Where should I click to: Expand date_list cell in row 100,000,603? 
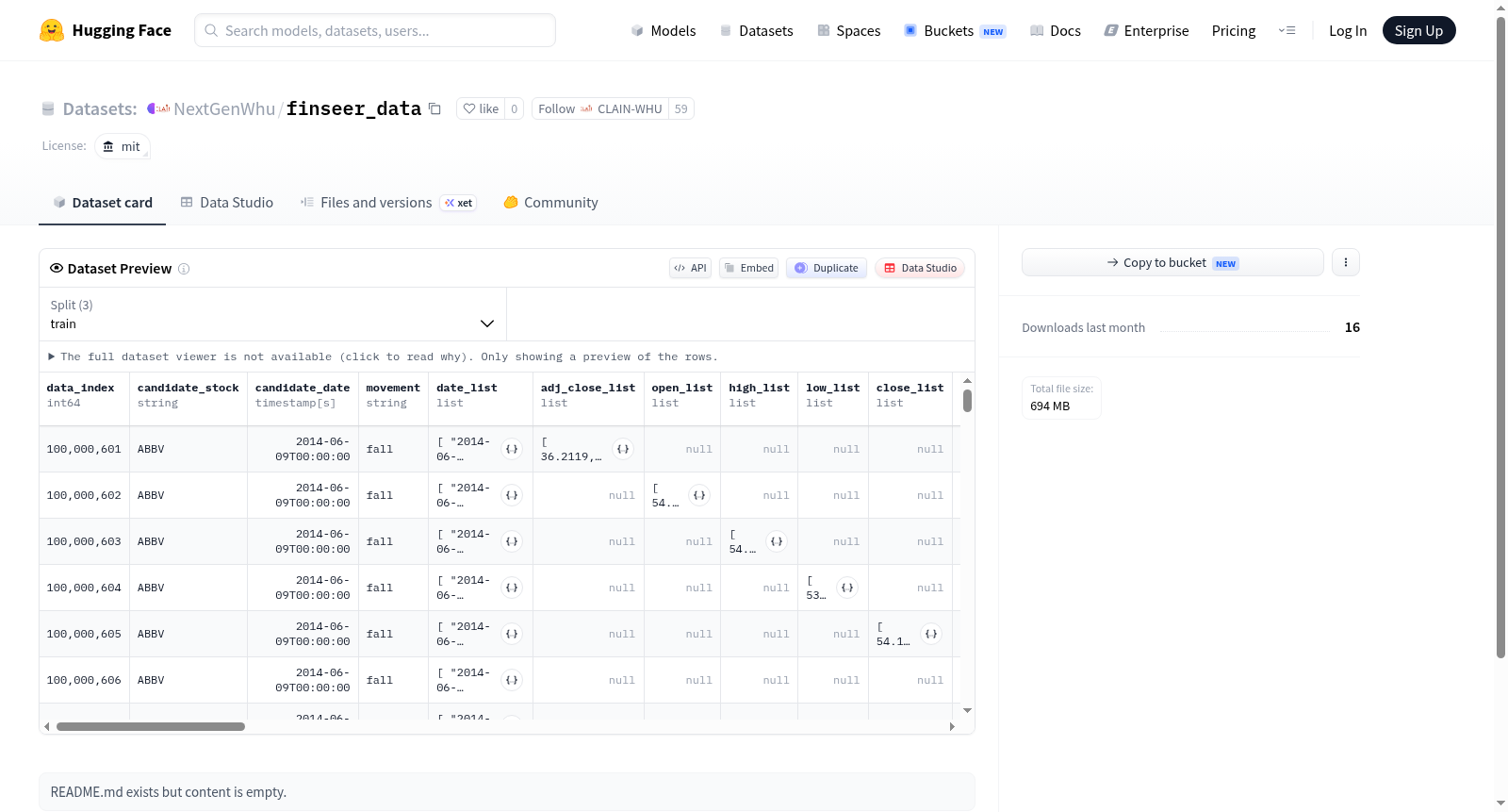(512, 541)
